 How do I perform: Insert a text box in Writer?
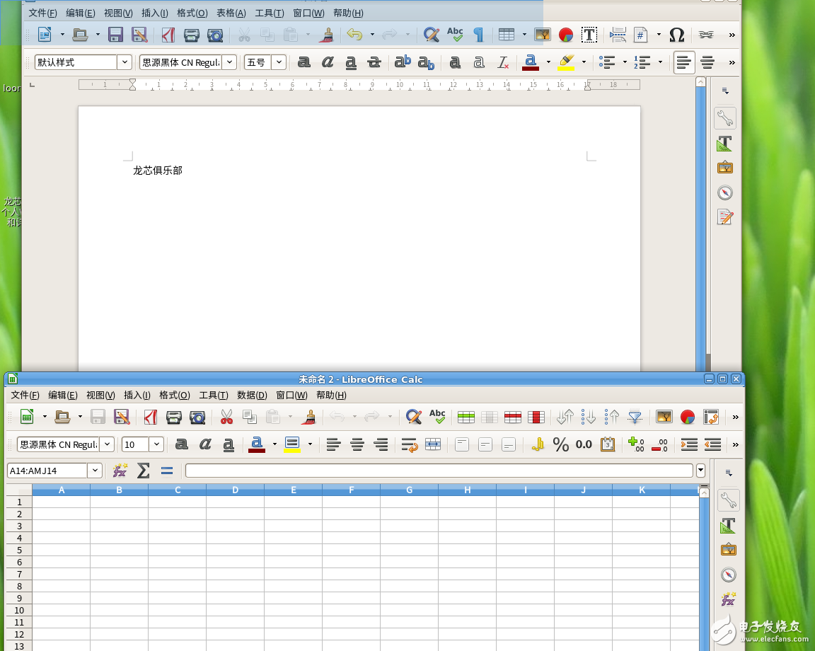coord(589,35)
